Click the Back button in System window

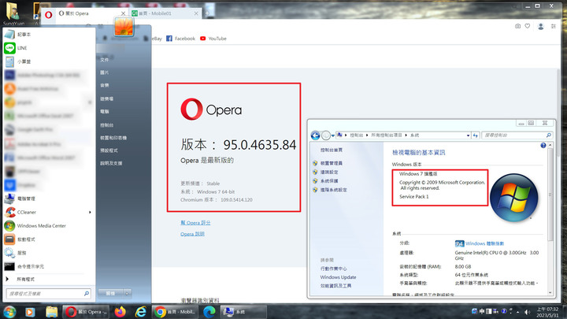[x=315, y=135]
